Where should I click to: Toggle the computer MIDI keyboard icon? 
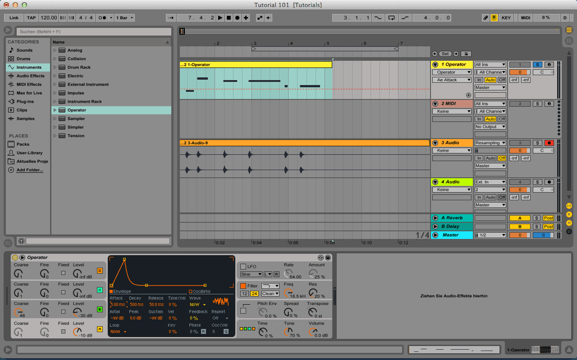(495, 18)
